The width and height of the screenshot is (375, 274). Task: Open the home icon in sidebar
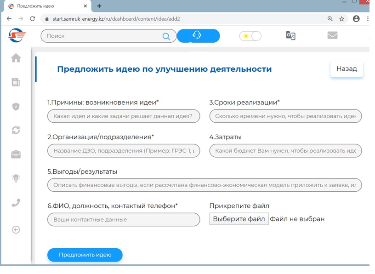tap(16, 58)
